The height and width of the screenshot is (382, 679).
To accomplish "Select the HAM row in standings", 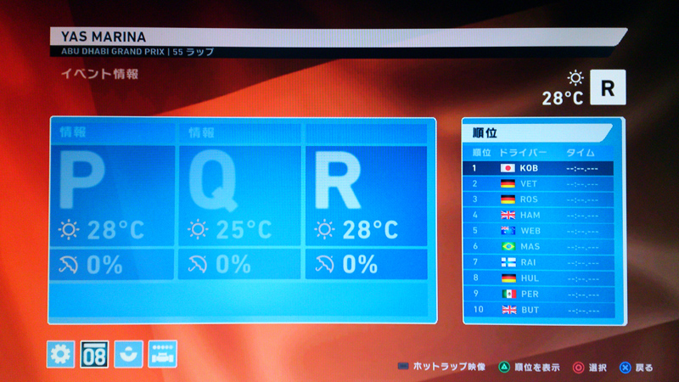I will tap(538, 216).
